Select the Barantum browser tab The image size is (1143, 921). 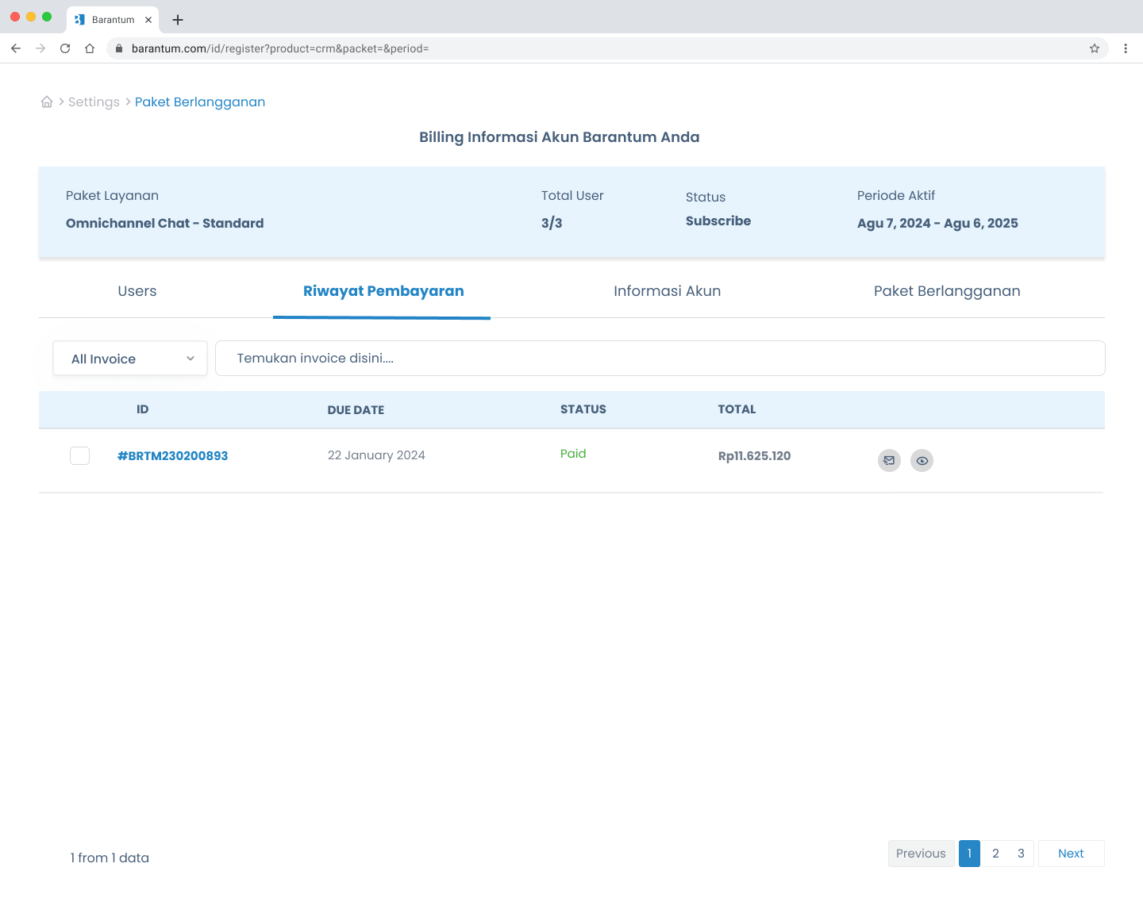tap(113, 20)
